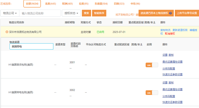Click the 智能排序 button

point(99,13)
